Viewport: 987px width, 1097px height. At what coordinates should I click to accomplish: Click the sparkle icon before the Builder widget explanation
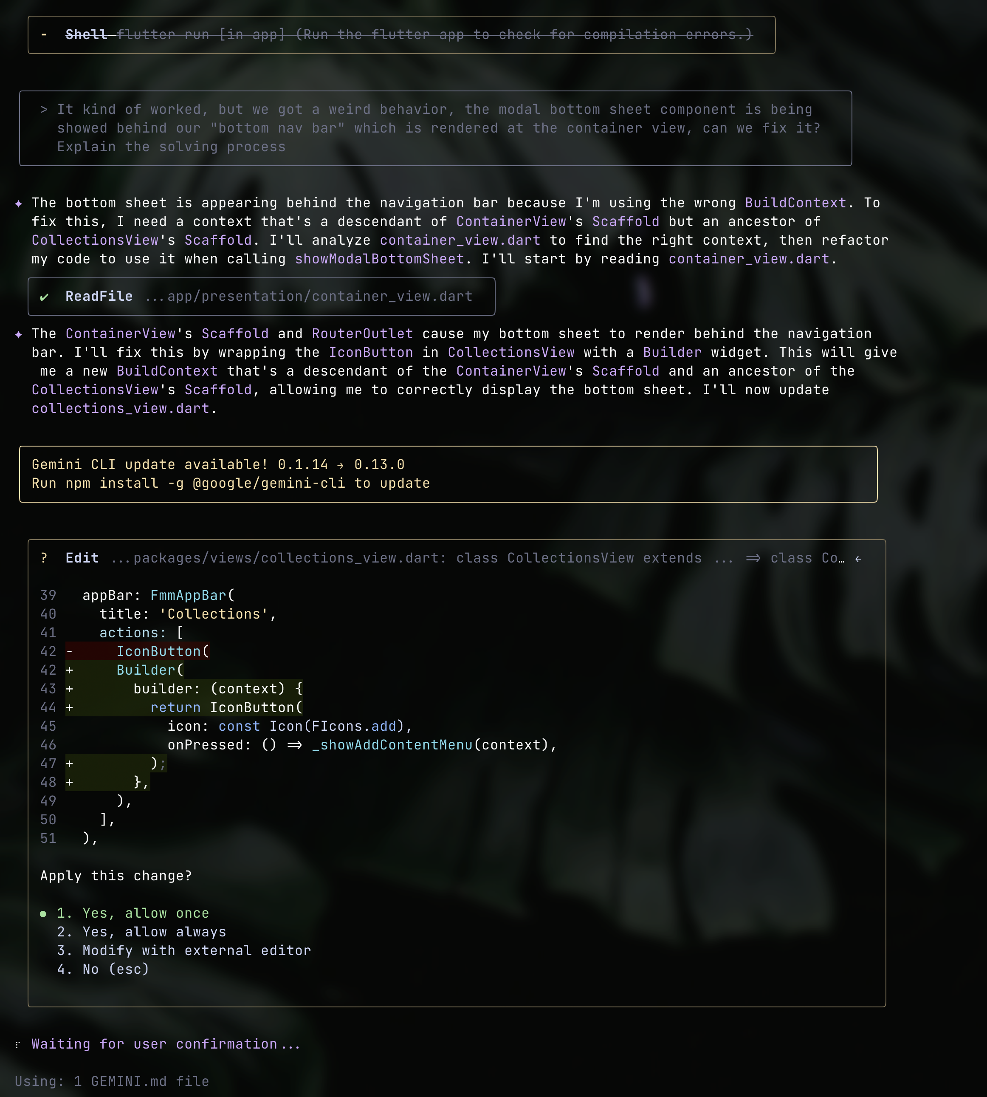(x=18, y=334)
